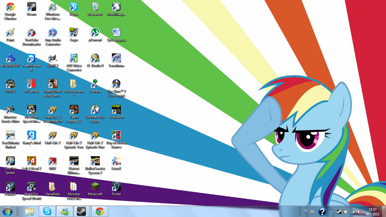Select the Robot Arena 2 folder

click(74, 88)
